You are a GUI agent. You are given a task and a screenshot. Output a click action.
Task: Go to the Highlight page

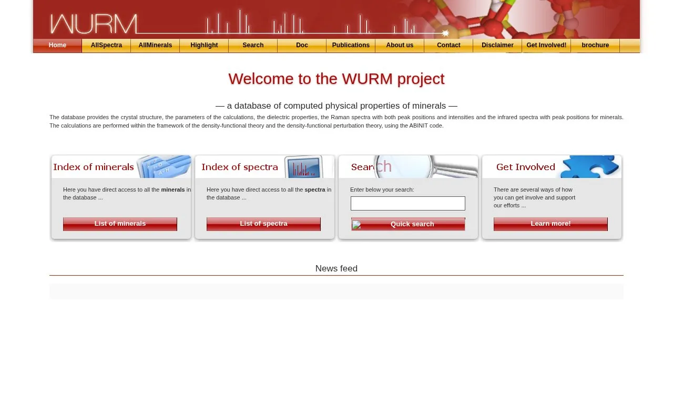(x=204, y=46)
